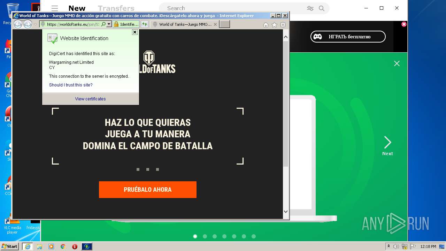
Task: Click the gamepad icon on ИГРАТЬ button
Action: coord(317,37)
